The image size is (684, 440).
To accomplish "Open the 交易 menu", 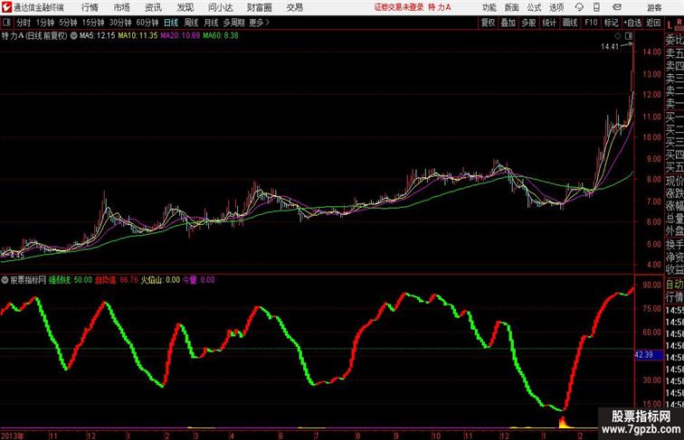I will pyautogui.click(x=294, y=7).
